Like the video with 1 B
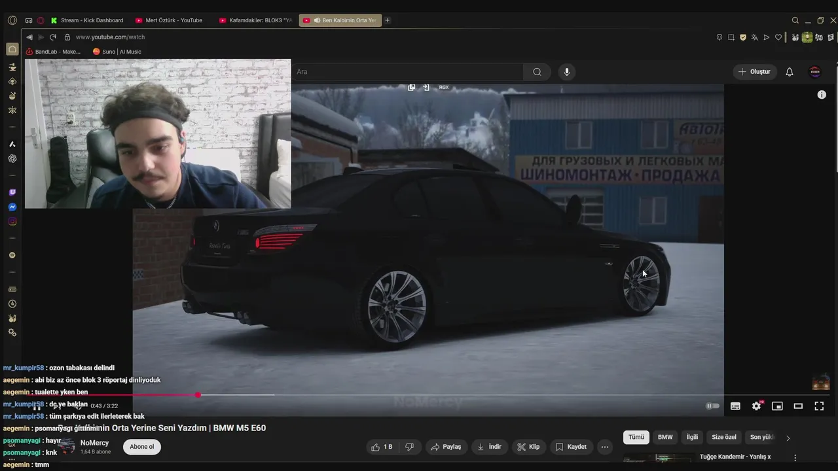This screenshot has width=838, height=471. click(x=382, y=447)
